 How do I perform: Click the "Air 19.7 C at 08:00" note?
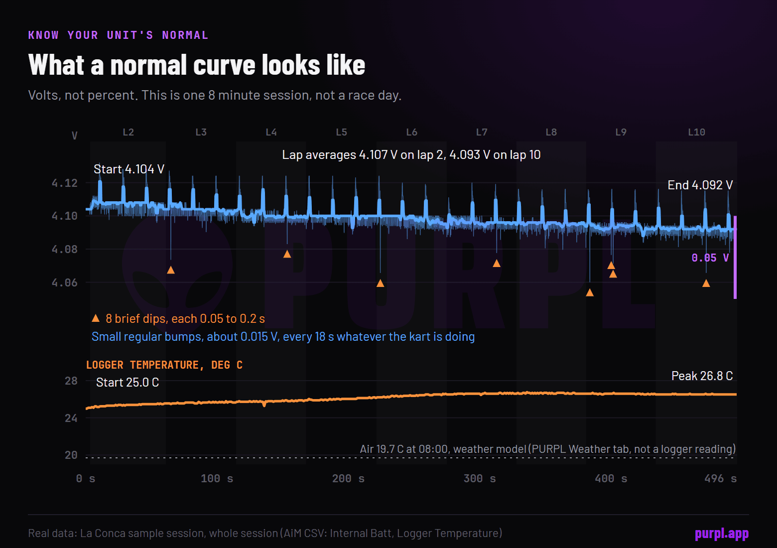click(x=548, y=449)
